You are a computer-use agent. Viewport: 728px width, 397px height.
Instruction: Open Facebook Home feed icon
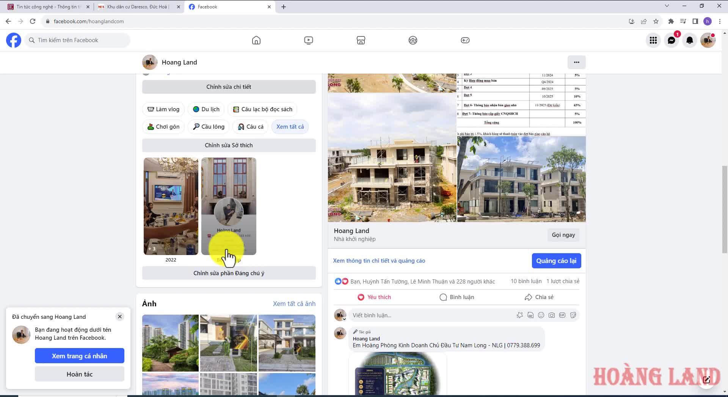pyautogui.click(x=256, y=40)
